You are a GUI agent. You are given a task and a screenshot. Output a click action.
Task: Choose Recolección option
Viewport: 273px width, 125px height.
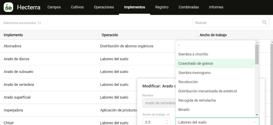tap(215, 82)
